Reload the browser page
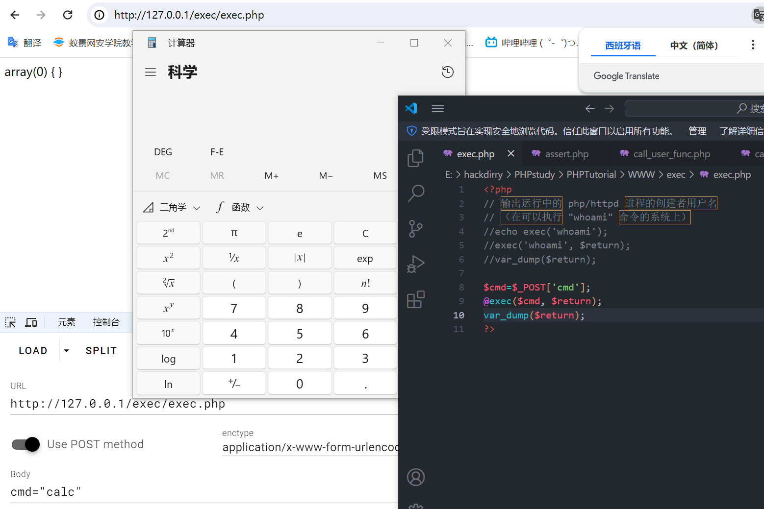This screenshot has width=764, height=509. [x=68, y=15]
